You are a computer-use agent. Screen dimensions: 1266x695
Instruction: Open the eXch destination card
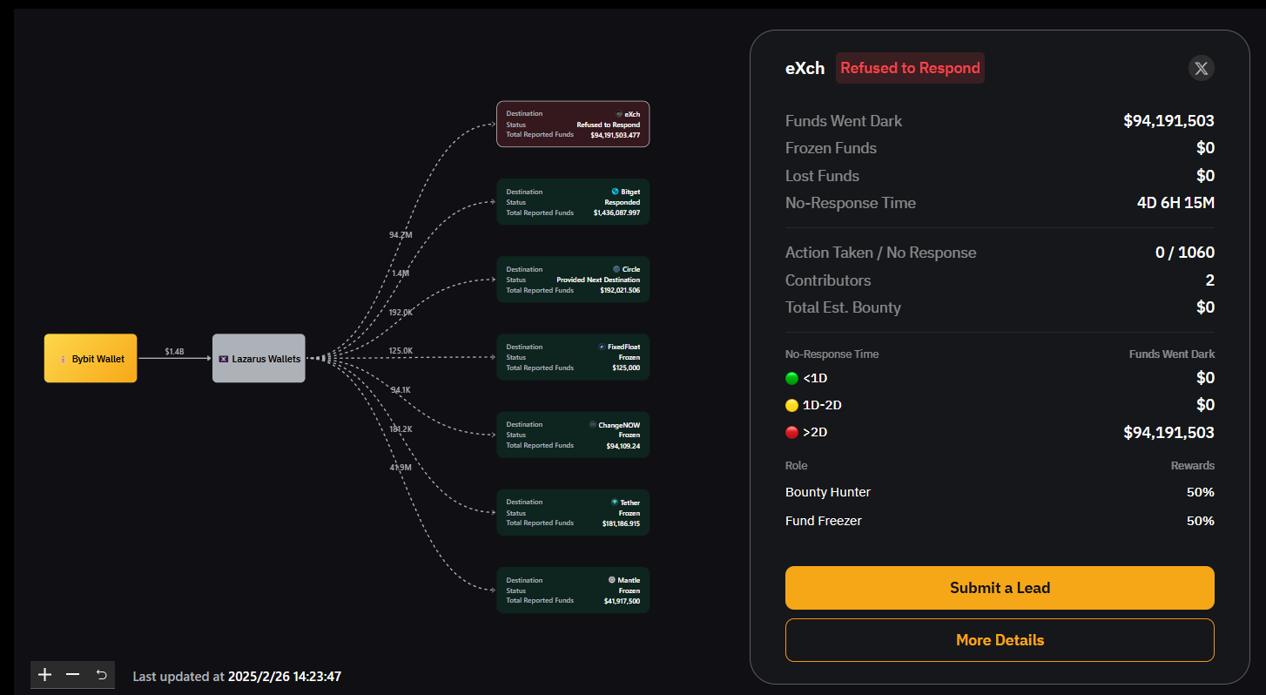(x=573, y=124)
